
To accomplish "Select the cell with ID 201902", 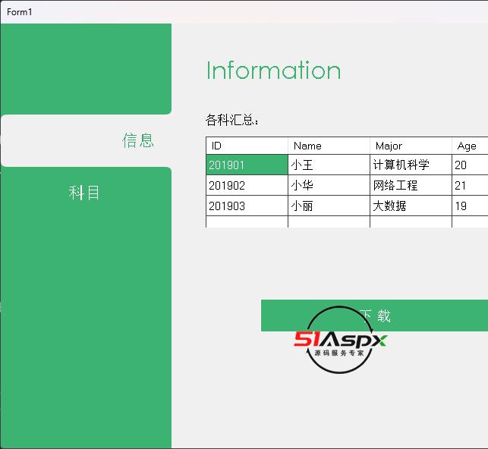I will 247,185.
